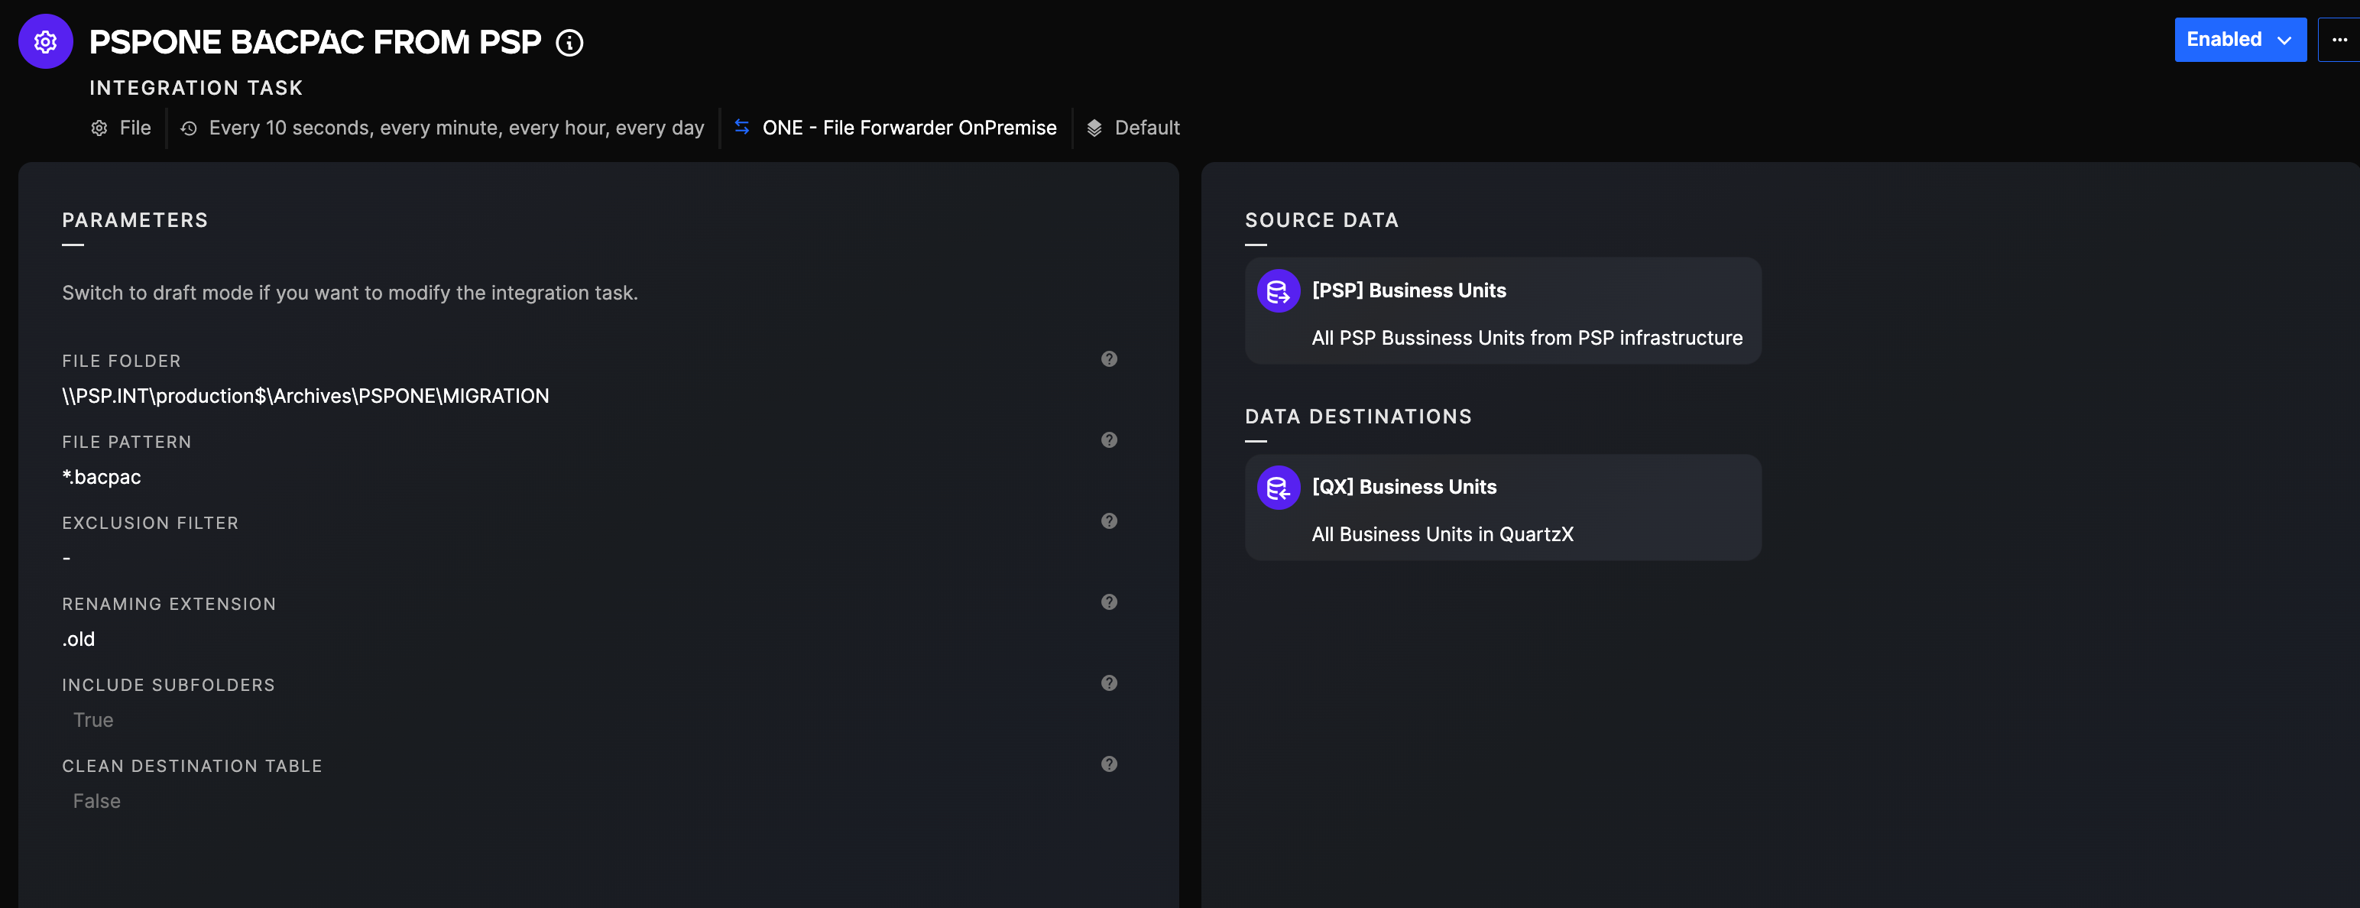The width and height of the screenshot is (2360, 908).
Task: Click the File type label in header
Action: pyautogui.click(x=135, y=128)
